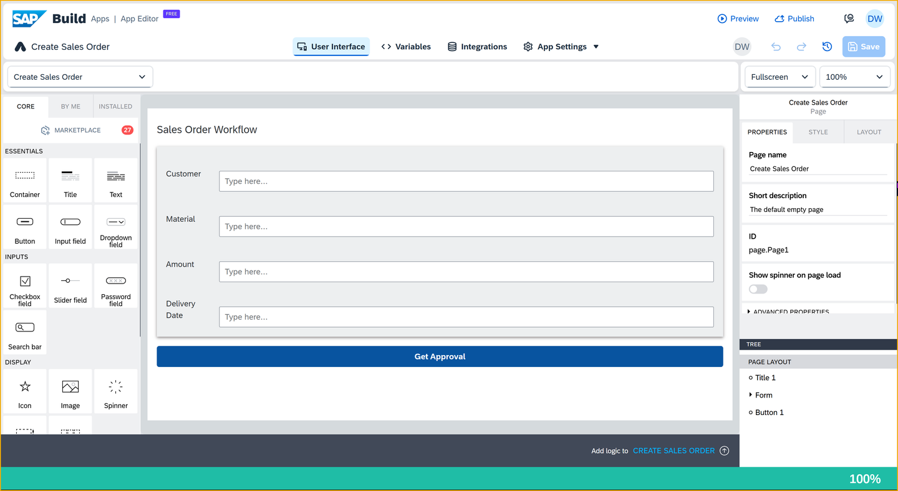Select the CORE components tab
Viewport: 898px width, 491px height.
tap(26, 107)
